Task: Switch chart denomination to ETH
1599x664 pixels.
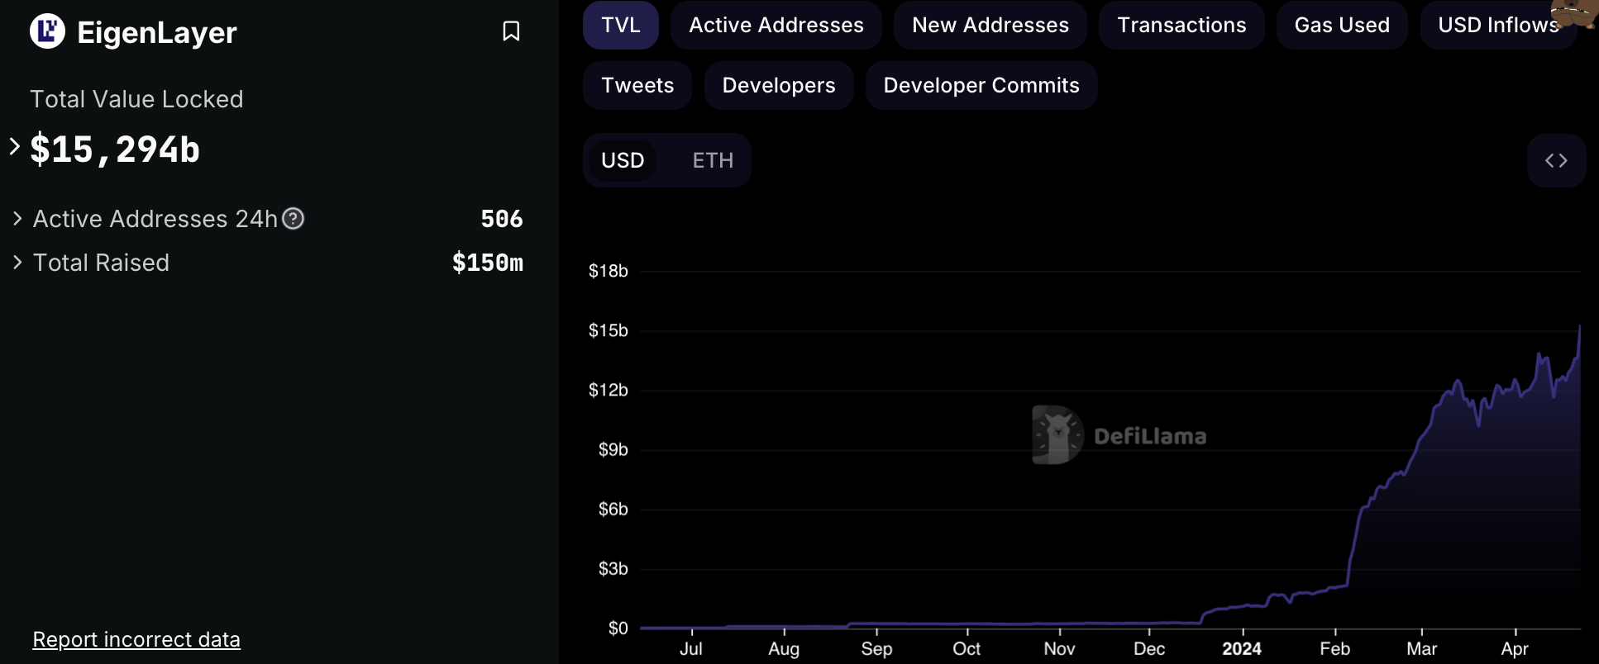Action: 713,160
